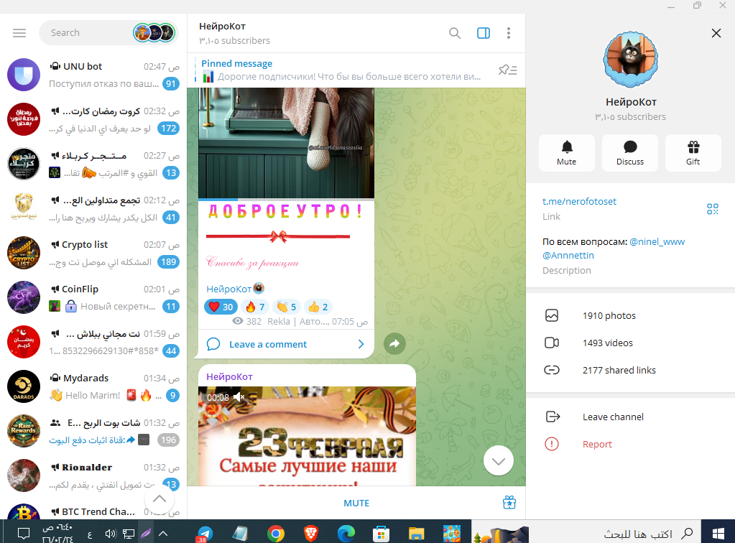Click НейроКот sender name on video post

pos(229,376)
